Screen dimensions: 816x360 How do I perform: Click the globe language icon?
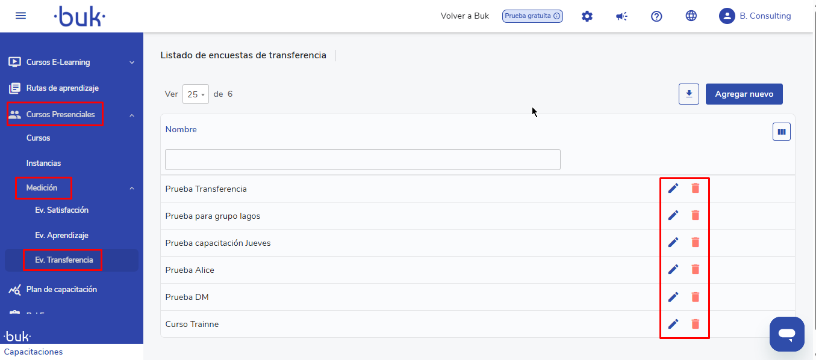tap(691, 16)
